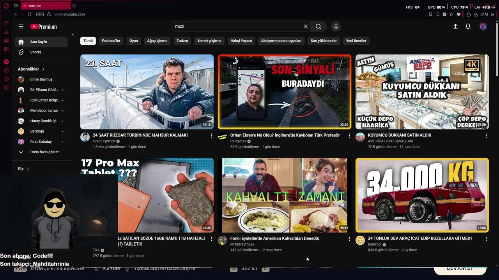Click the toolbar send flow arrow icon
The image size is (499, 280).
(451, 14)
